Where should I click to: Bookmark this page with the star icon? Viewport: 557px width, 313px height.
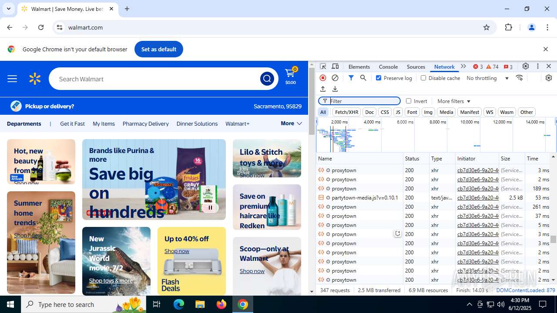487,27
